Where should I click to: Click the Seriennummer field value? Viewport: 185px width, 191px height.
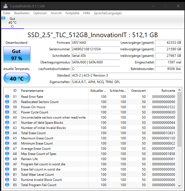(95, 49)
